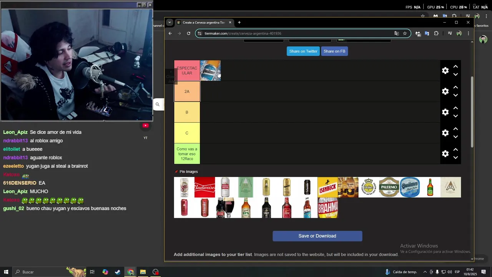The image size is (492, 277).
Task: Switch to 'Create a Cerveza argentina' browser tab
Action: coord(204,22)
